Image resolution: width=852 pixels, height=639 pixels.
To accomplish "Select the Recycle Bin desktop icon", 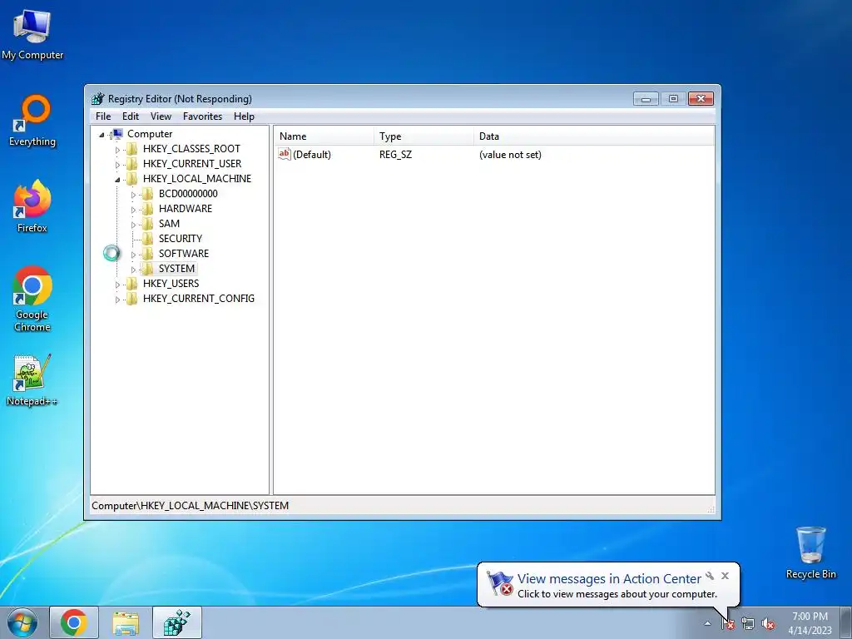I will point(810,552).
